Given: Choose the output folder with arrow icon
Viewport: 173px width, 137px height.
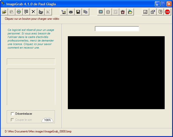Looking at the screenshot, I should pos(130,12).
